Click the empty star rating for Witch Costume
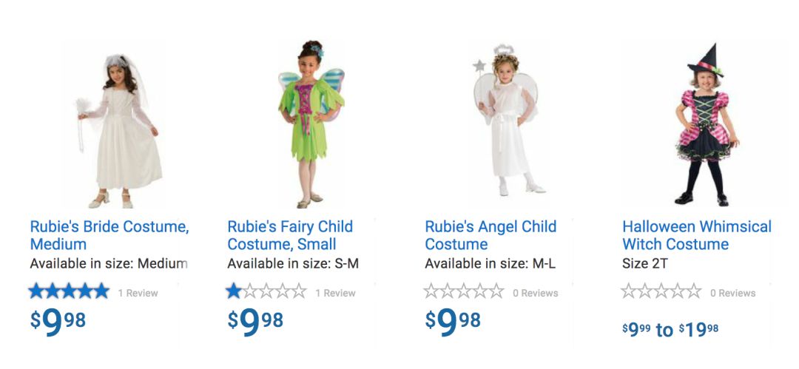 (x=661, y=291)
